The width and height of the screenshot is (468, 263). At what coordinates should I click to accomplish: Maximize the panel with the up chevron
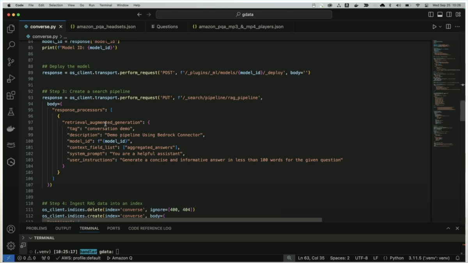tap(448, 228)
